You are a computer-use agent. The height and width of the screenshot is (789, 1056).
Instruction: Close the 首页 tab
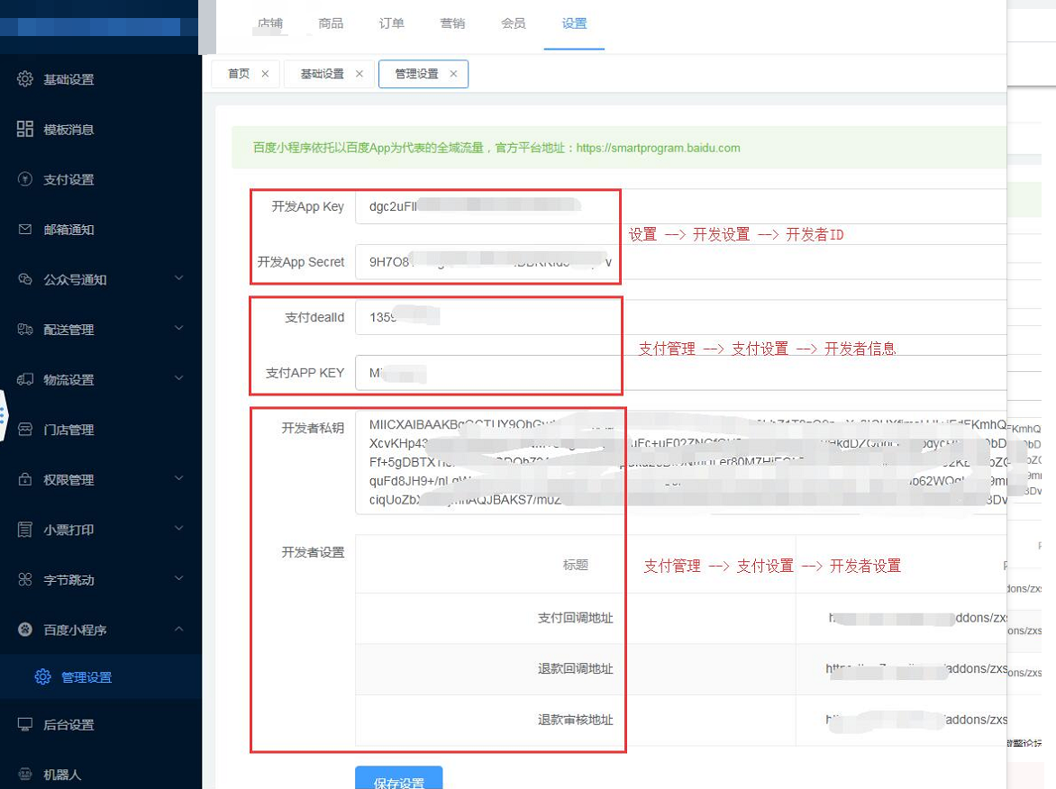pos(265,74)
